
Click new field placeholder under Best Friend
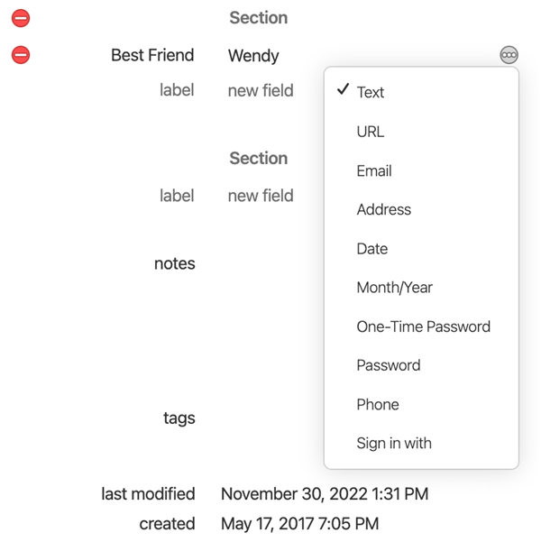[x=261, y=90]
